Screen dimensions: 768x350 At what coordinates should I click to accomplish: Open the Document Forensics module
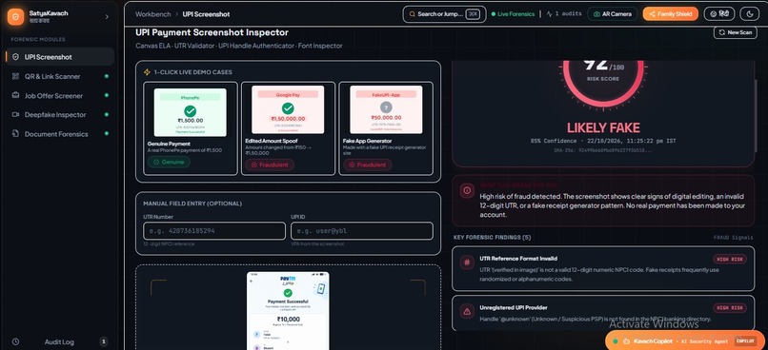(60, 134)
